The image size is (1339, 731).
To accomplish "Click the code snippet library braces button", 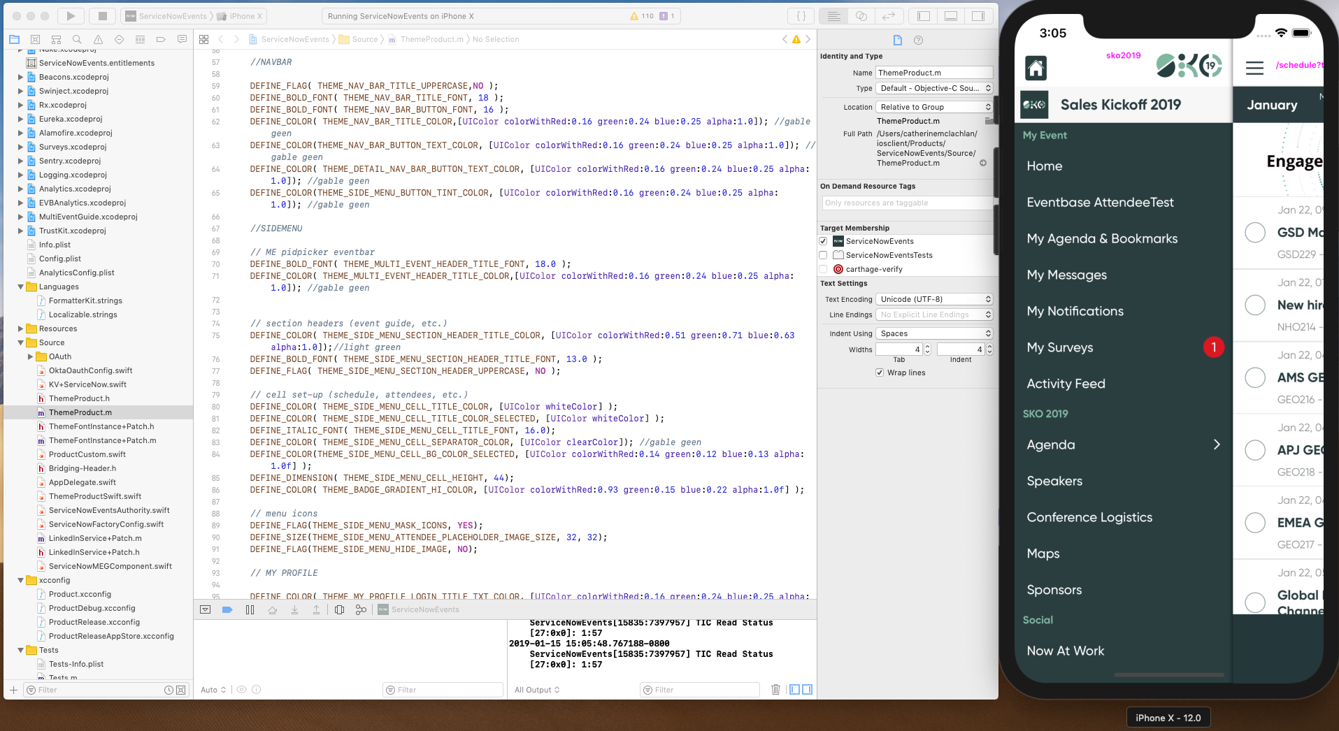I will coord(801,15).
